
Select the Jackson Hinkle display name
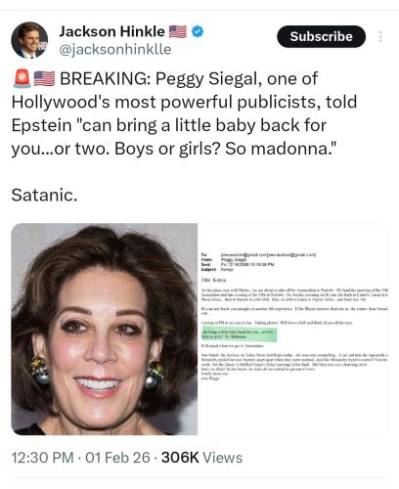(111, 31)
